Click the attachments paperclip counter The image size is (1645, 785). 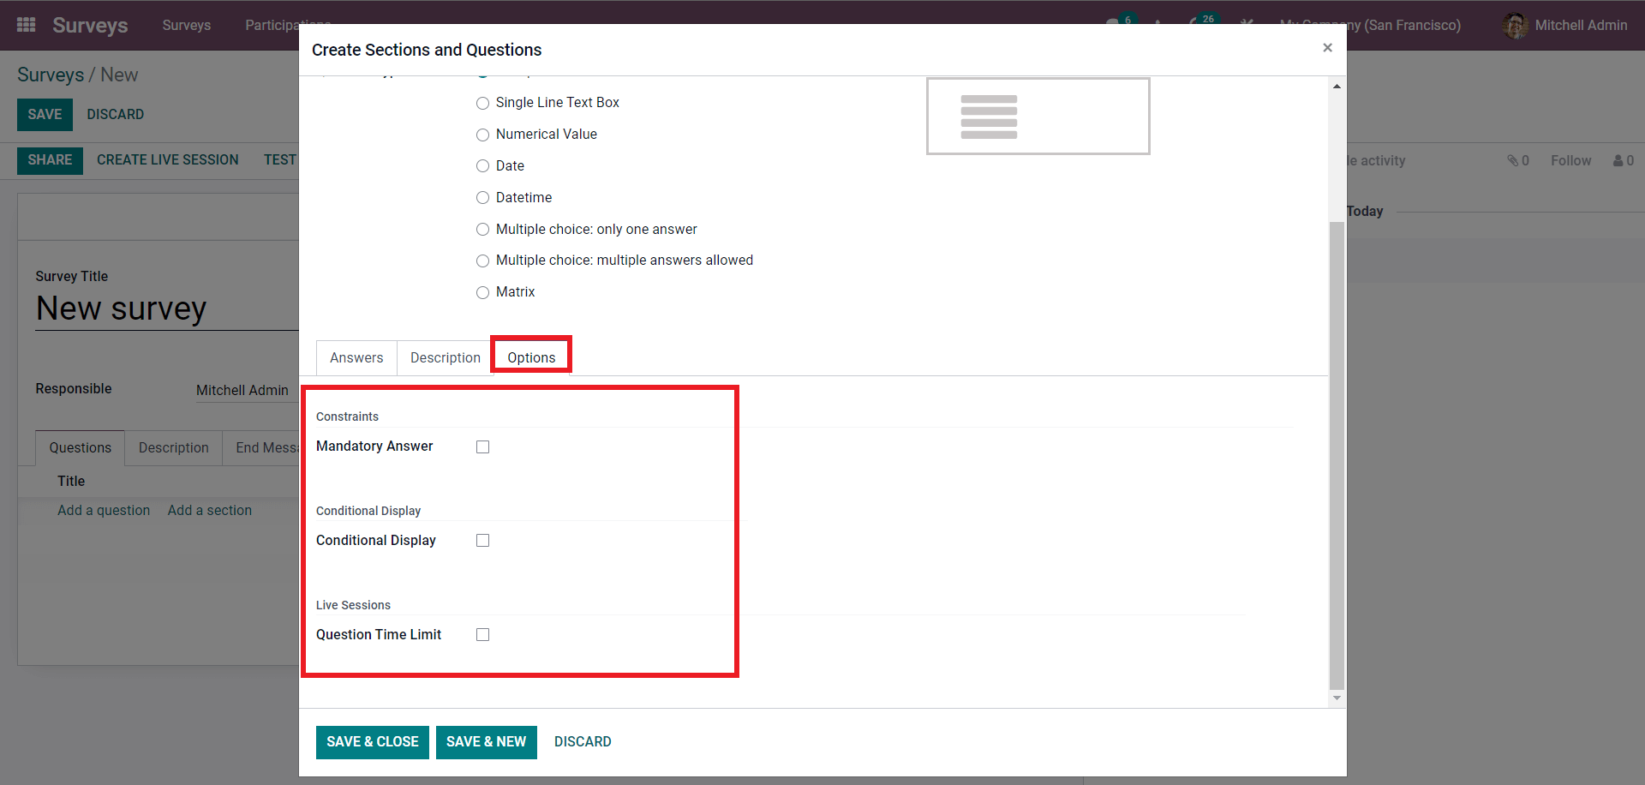(1518, 160)
